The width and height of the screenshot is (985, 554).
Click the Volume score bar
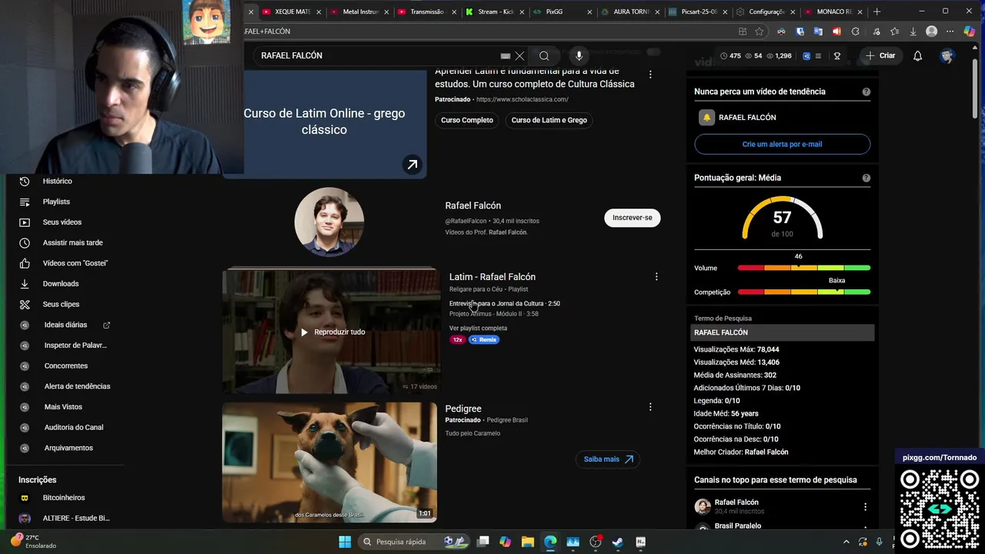(803, 268)
